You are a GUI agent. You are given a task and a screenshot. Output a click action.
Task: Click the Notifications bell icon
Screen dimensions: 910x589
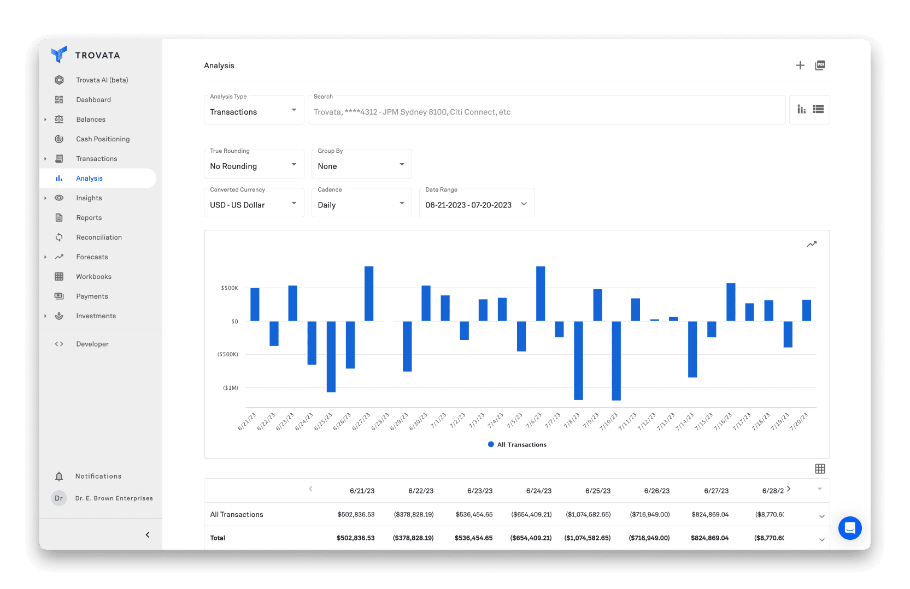59,477
